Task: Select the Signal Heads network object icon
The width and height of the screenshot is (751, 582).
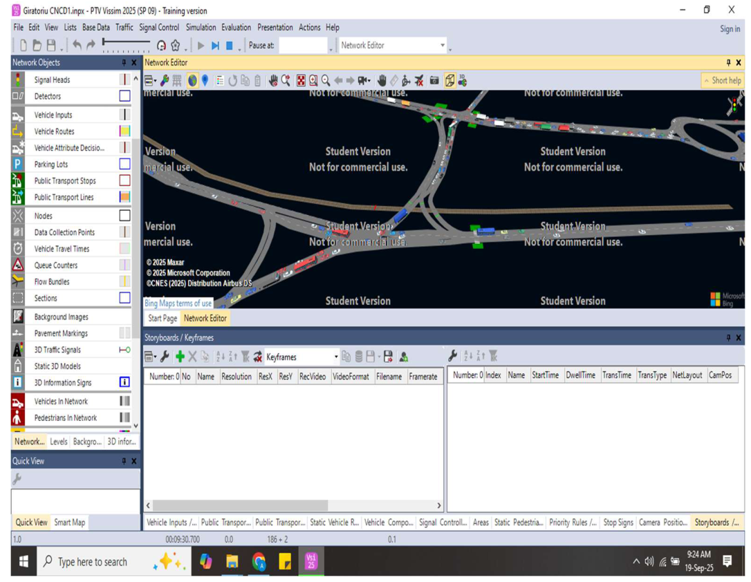Action: (x=18, y=79)
